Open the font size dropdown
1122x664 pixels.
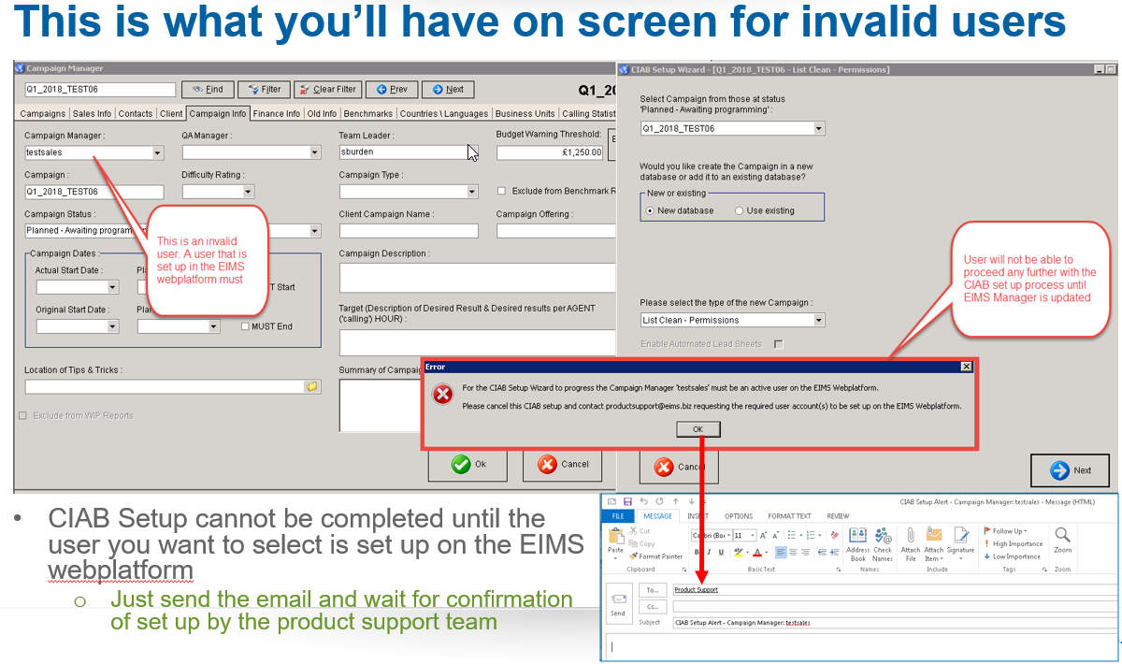[753, 536]
